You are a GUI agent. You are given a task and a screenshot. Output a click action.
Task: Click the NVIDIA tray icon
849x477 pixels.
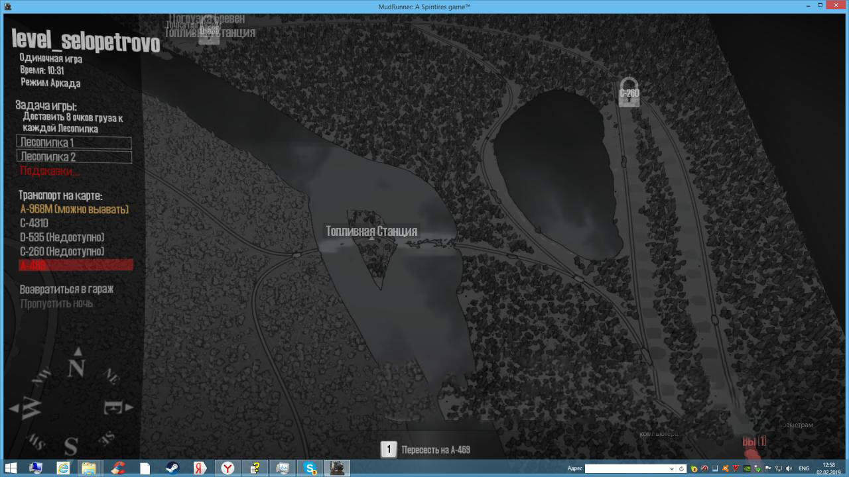click(748, 468)
